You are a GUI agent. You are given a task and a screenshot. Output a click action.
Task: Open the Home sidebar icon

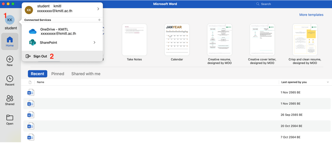(x=10, y=40)
